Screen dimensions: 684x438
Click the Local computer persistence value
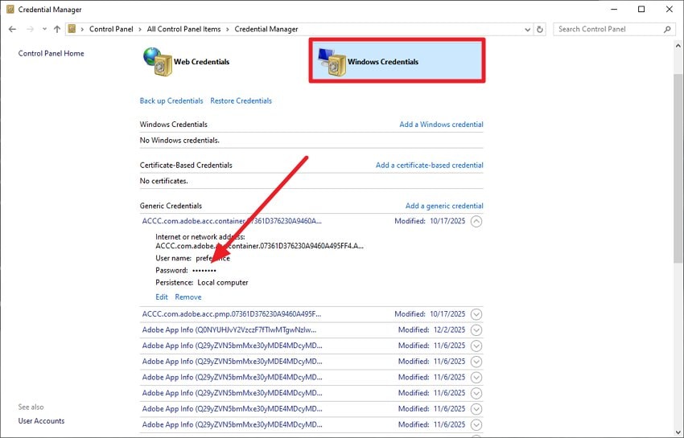click(222, 282)
